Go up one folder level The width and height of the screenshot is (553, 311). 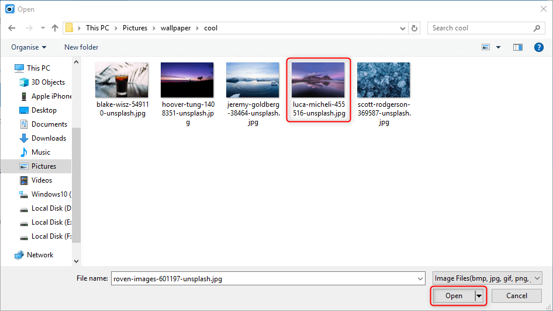click(x=55, y=28)
